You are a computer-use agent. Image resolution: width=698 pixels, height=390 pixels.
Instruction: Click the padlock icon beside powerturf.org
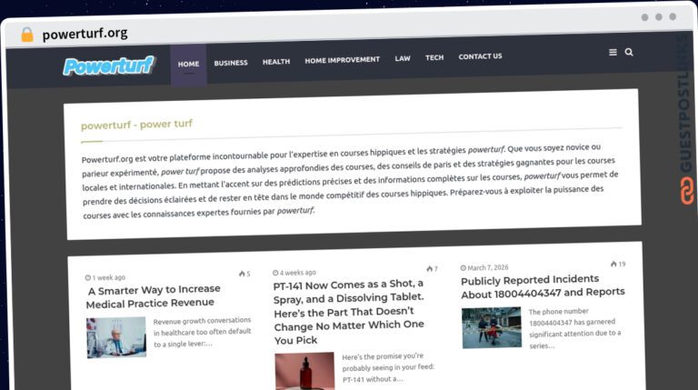[x=27, y=35]
